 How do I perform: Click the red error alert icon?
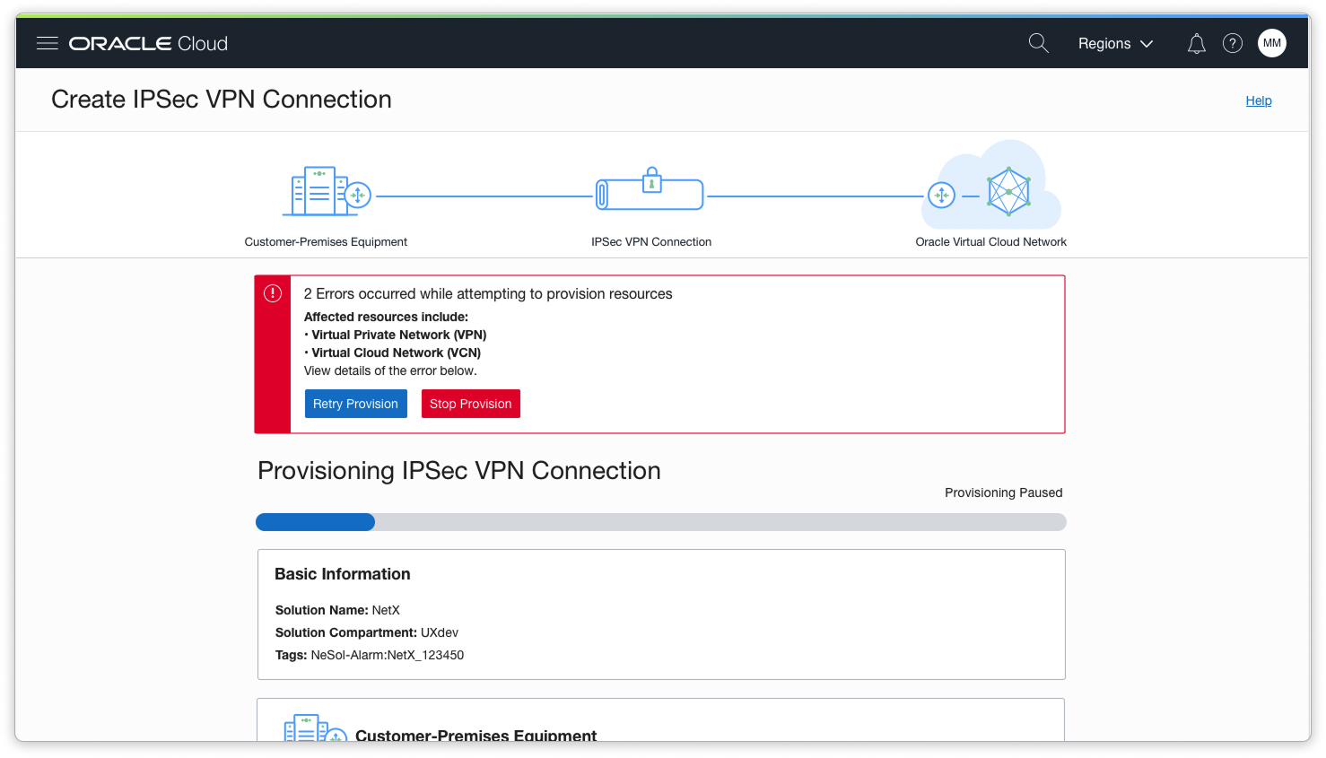point(273,293)
